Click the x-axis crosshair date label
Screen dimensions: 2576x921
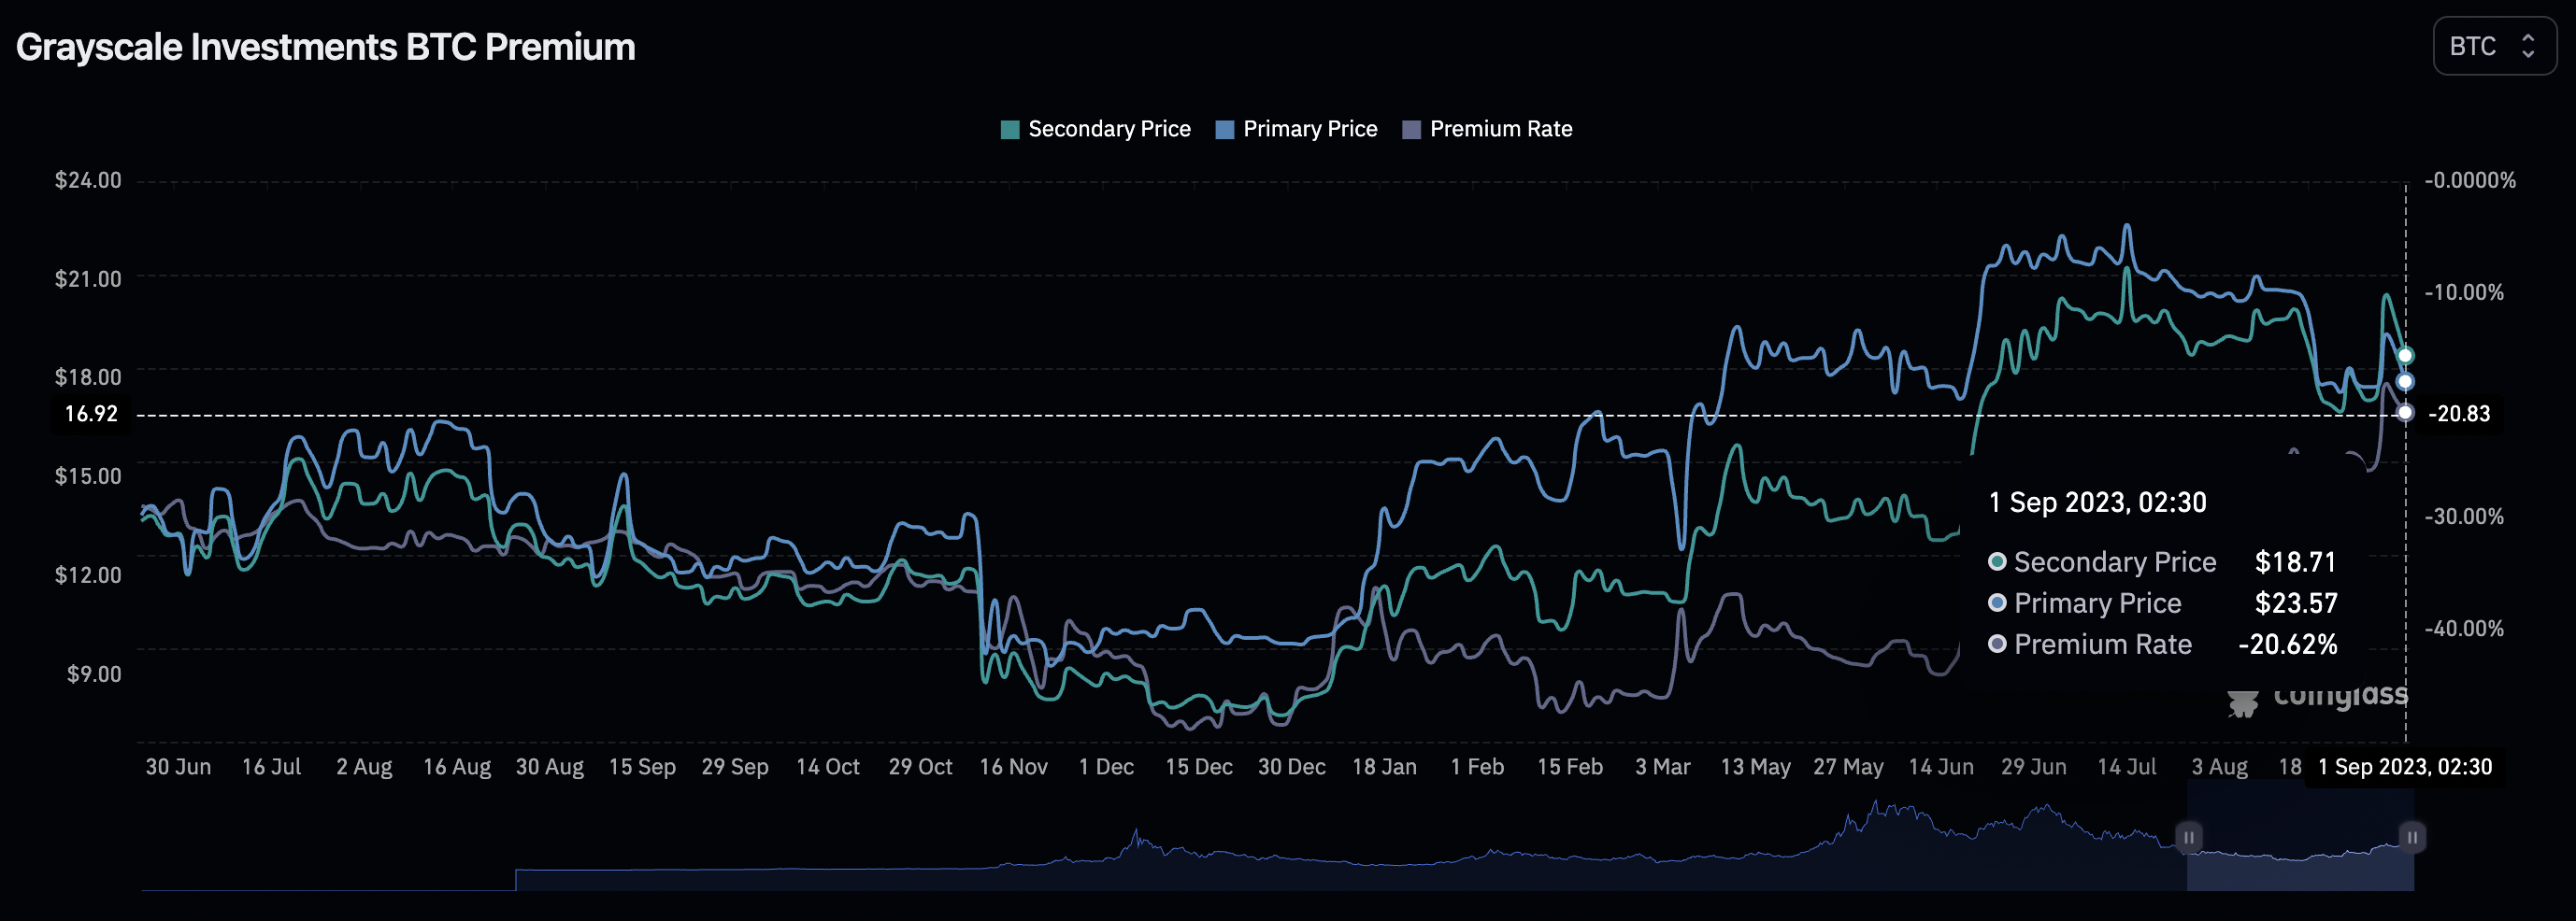pyautogui.click(x=2404, y=767)
